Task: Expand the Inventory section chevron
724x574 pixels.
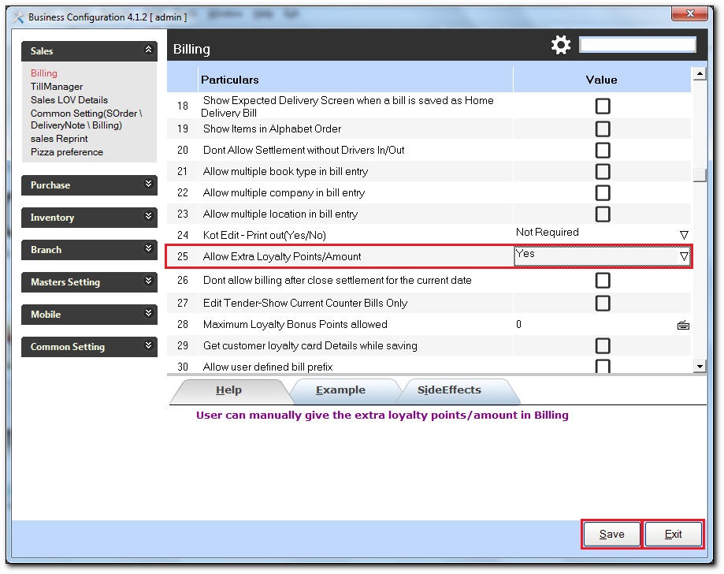Action: [x=148, y=216]
